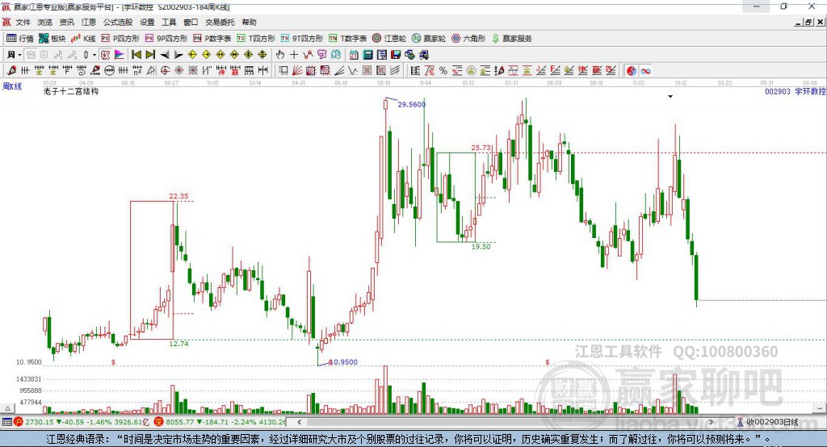This screenshot has width=827, height=447.
Task: Select the zigzag wave line tool
Action: click(353, 71)
